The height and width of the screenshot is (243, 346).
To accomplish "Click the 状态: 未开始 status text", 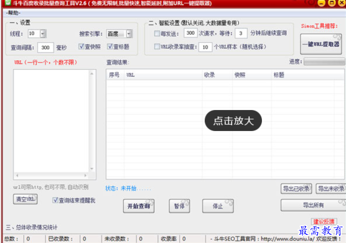I will 128,189.
